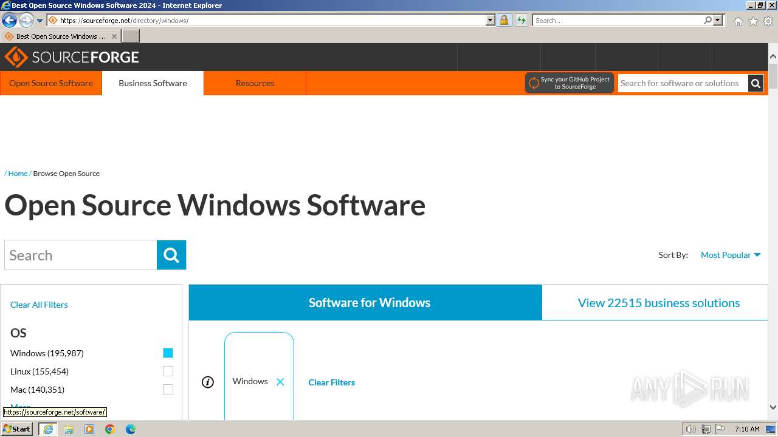Image resolution: width=778 pixels, height=437 pixels.
Task: Focus the IE Search box
Action: click(x=618, y=21)
